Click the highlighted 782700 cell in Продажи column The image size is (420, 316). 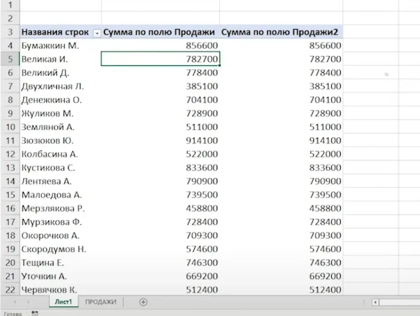coord(160,59)
